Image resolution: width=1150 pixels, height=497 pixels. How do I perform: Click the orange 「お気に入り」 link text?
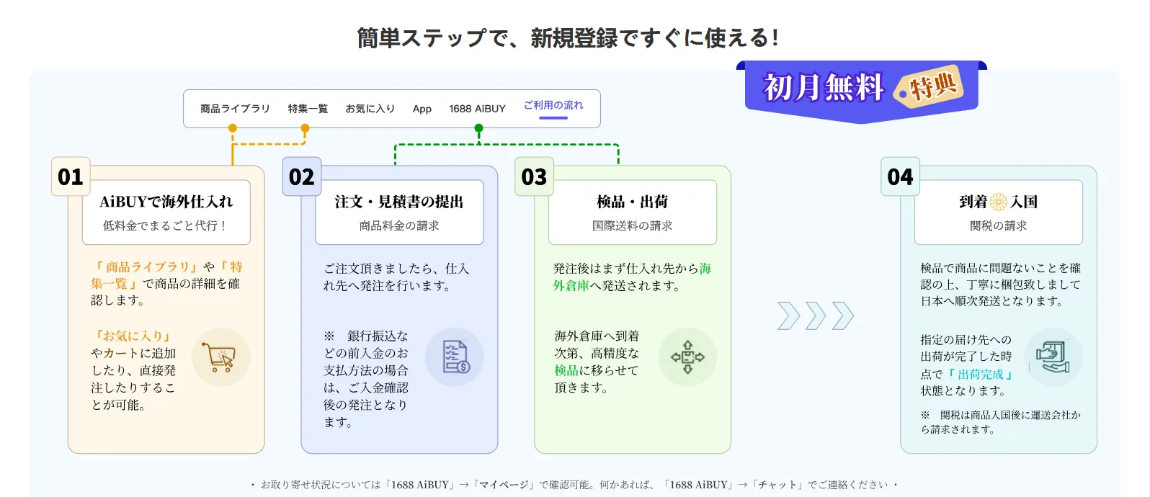[x=133, y=336]
